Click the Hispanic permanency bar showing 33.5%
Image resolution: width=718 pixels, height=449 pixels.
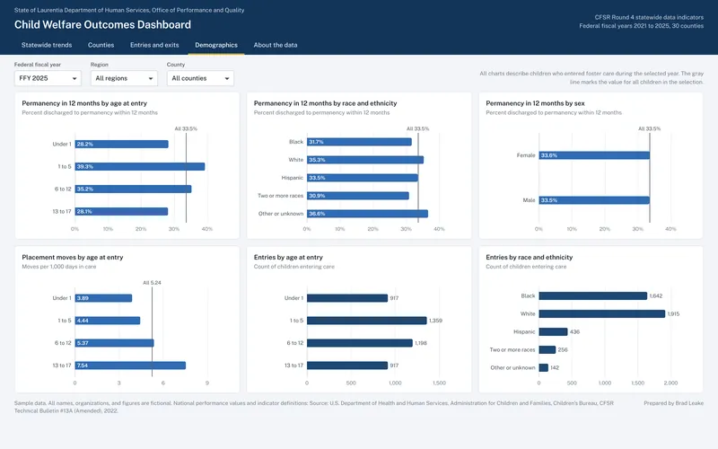pos(363,177)
